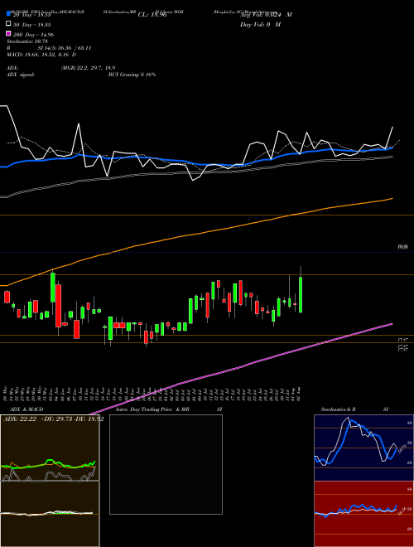Click the 'SI 14/3: 56.56 / 63.11' reading
The height and width of the screenshot is (547, 414).
65,48
